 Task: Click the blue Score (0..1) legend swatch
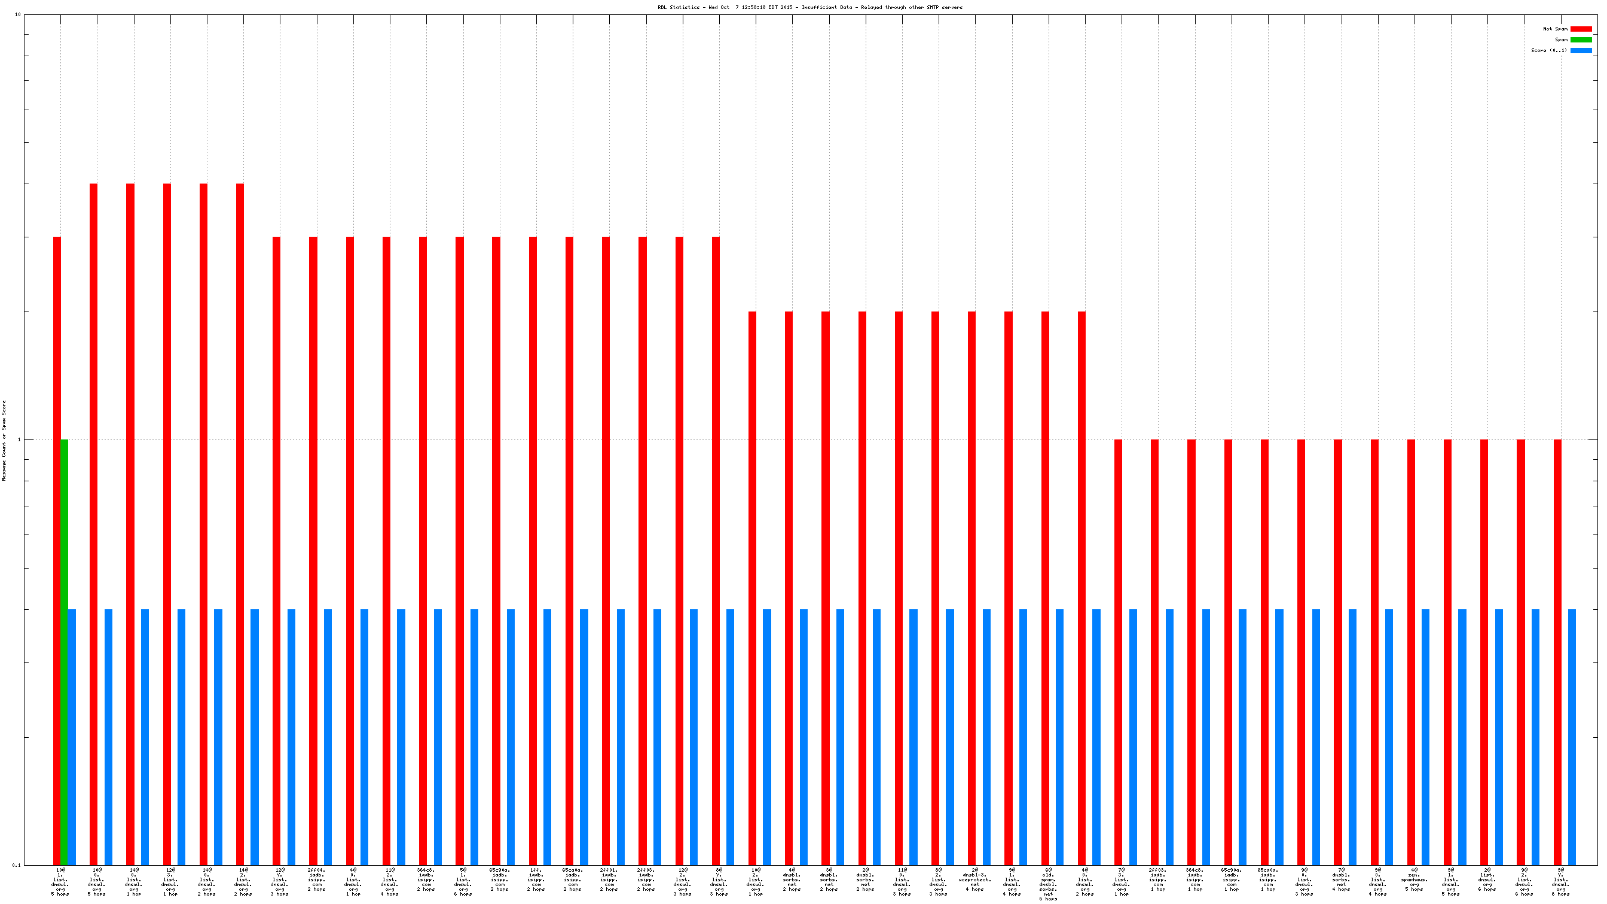tap(1580, 51)
